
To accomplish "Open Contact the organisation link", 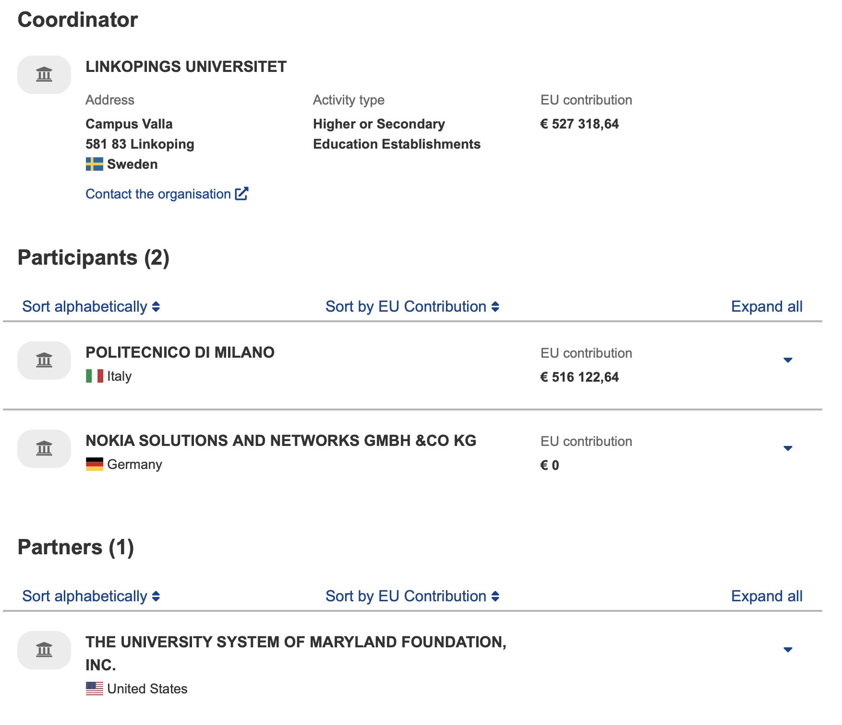I will click(x=158, y=194).
